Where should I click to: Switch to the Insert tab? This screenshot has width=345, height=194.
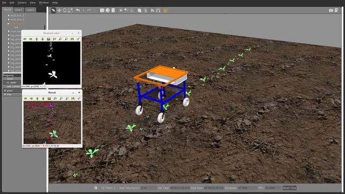tap(18, 10)
